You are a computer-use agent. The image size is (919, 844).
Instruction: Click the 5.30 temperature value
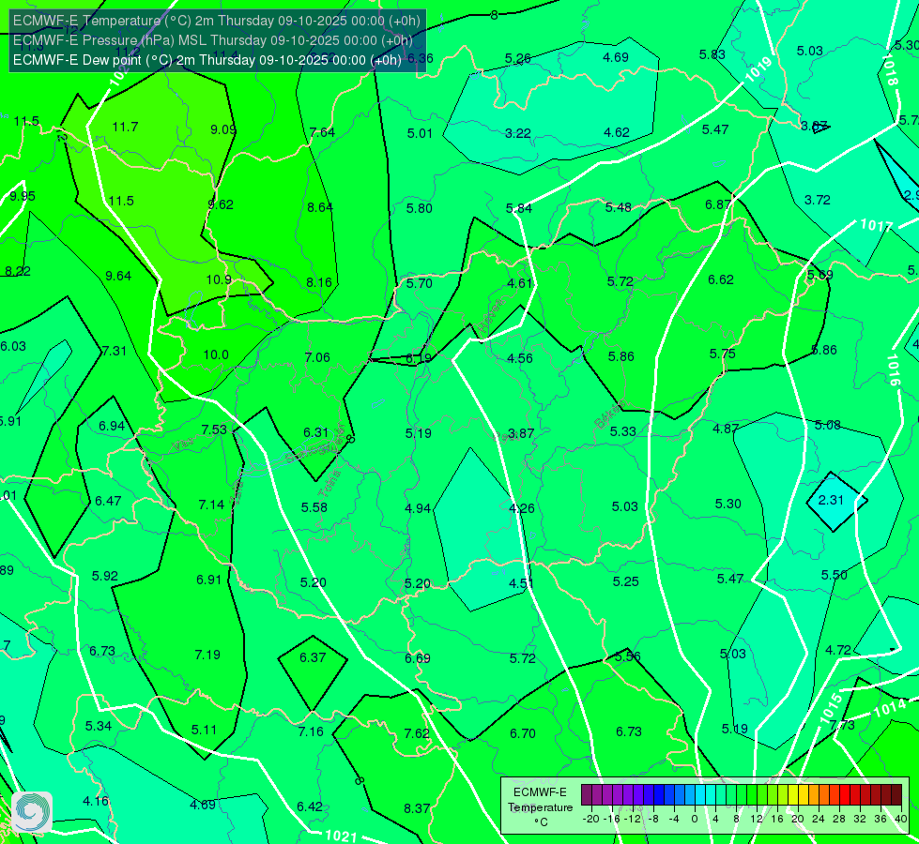tap(728, 504)
